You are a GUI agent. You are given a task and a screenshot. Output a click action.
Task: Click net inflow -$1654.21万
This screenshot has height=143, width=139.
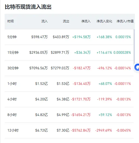tap(81, 115)
